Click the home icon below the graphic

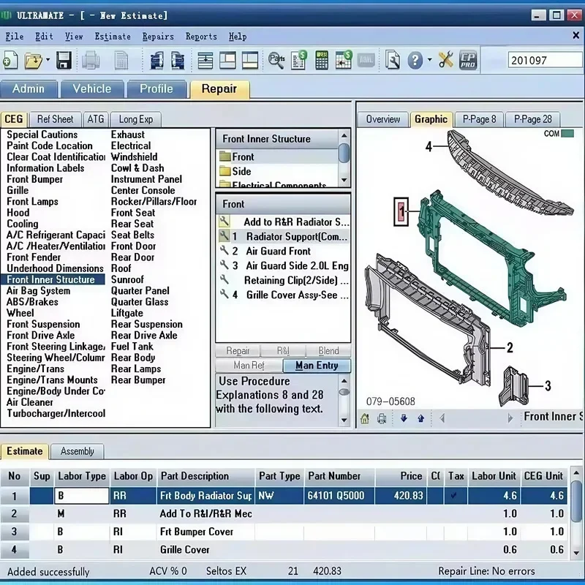tap(364, 418)
